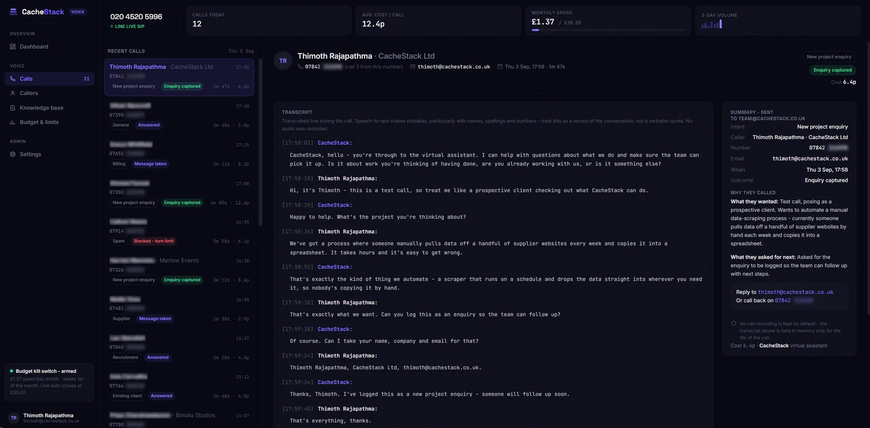The image size is (870, 428).
Task: Click the Settings gear icon
Action: [13, 155]
